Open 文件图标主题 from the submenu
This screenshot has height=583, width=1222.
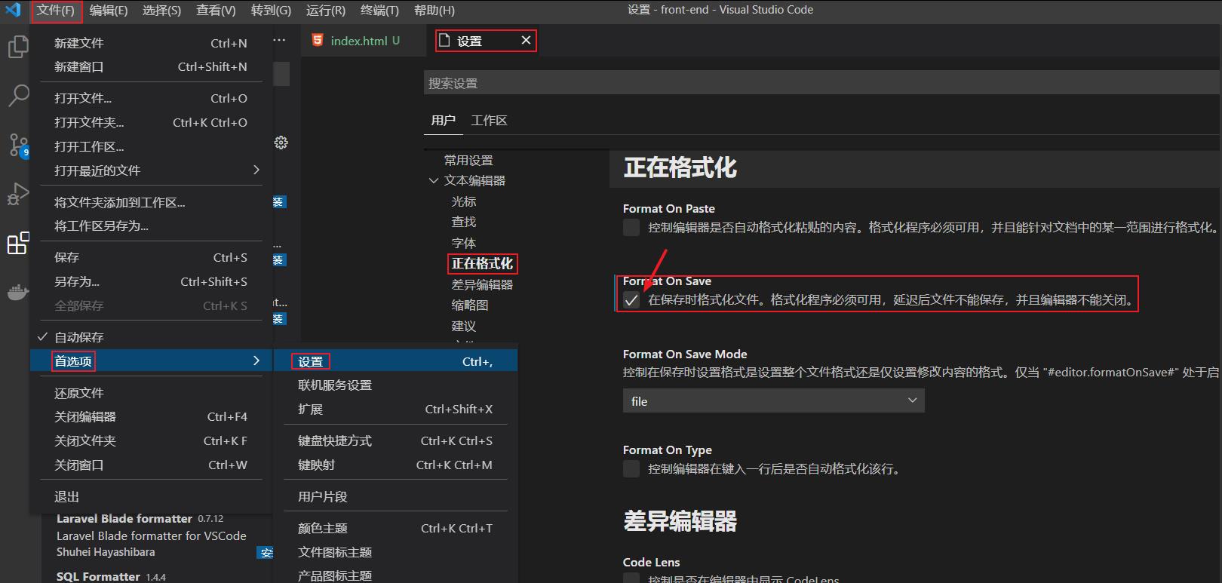(395, 552)
